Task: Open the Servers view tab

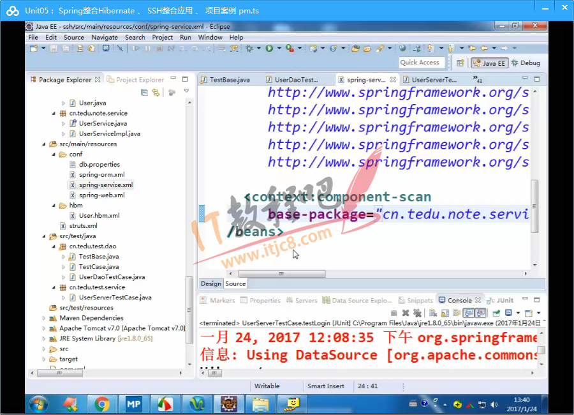Action: (302, 300)
